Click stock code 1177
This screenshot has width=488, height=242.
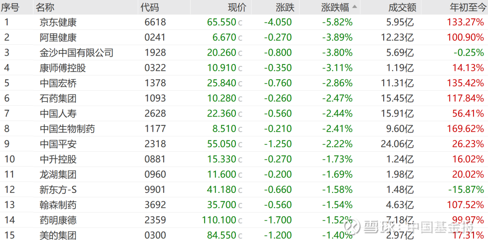tap(155, 129)
